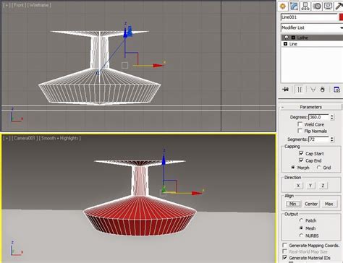
Task: Set lathe direction to Z
Action: pos(323,186)
